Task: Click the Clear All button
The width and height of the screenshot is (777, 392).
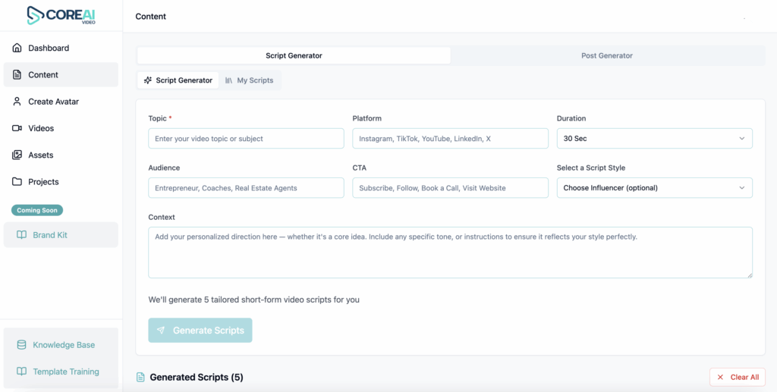Action: [x=738, y=377]
